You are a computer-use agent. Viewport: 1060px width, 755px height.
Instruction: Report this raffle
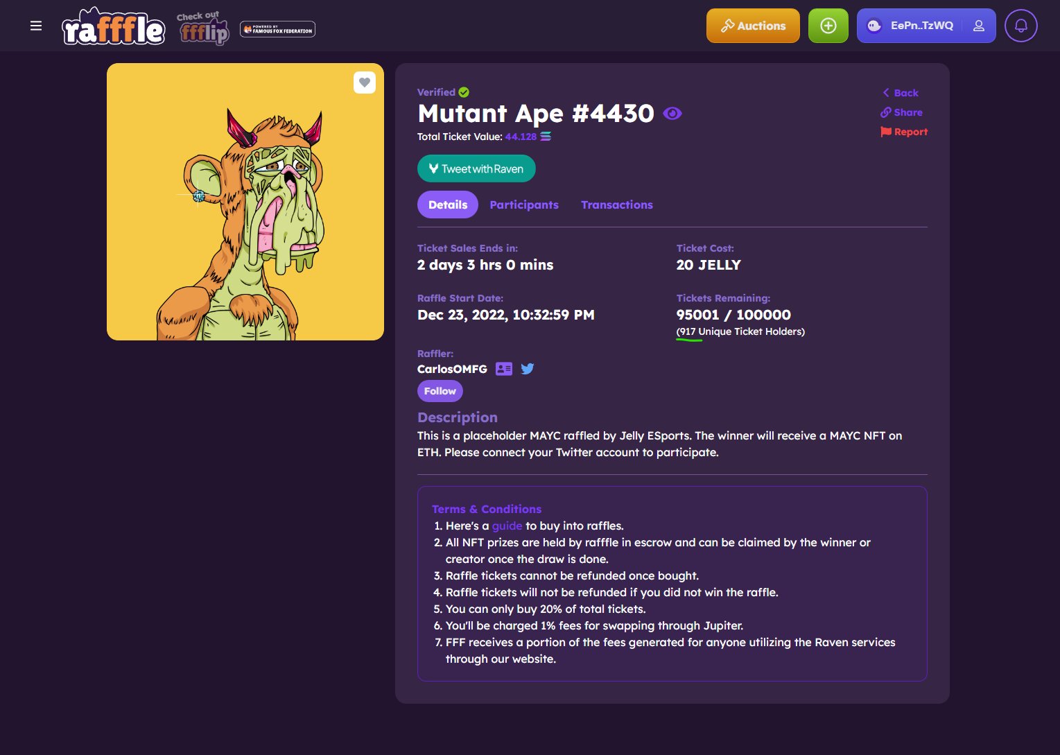pos(904,132)
